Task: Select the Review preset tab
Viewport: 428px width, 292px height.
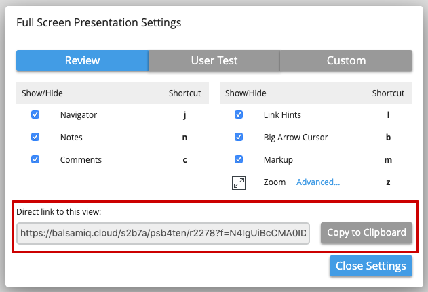Action: click(x=82, y=61)
